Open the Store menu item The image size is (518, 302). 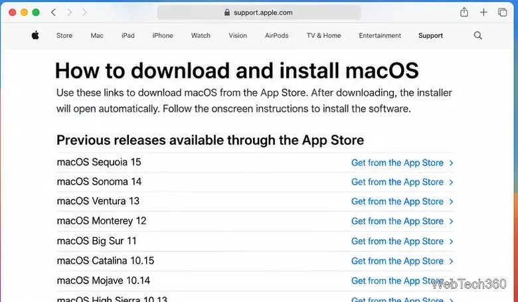coord(64,35)
